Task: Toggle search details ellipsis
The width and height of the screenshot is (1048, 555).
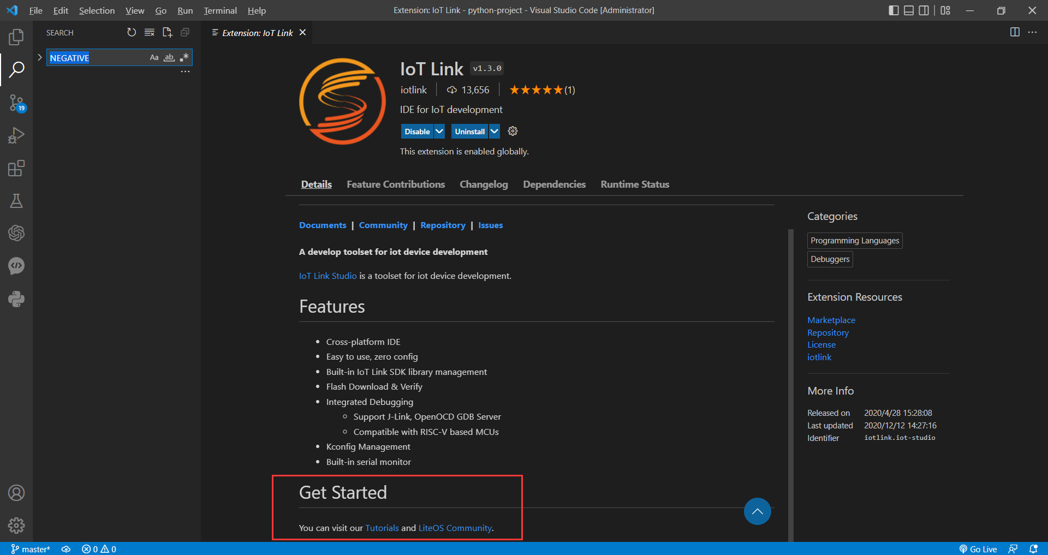Action: click(186, 71)
